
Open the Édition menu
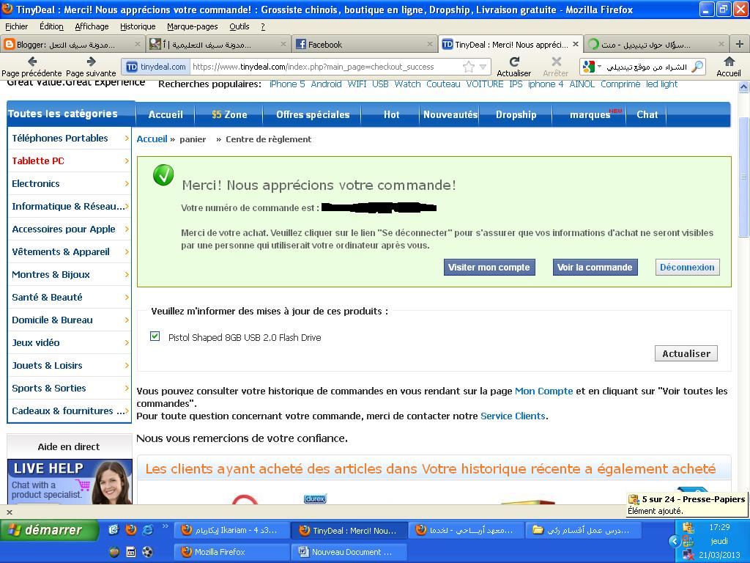pyautogui.click(x=52, y=27)
